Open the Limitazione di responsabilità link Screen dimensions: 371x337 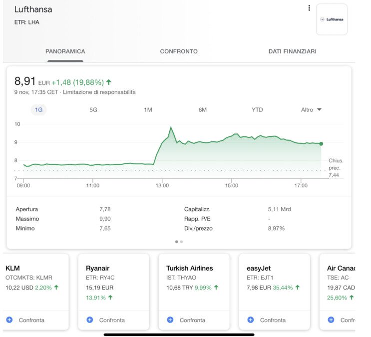(99, 92)
